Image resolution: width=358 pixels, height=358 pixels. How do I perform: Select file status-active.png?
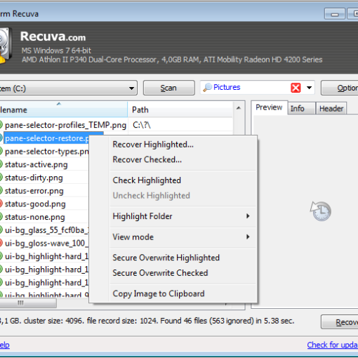[37, 164]
